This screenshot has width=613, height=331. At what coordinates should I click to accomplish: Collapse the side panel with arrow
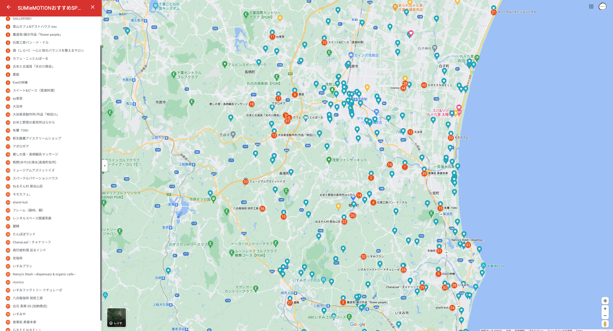(x=104, y=166)
